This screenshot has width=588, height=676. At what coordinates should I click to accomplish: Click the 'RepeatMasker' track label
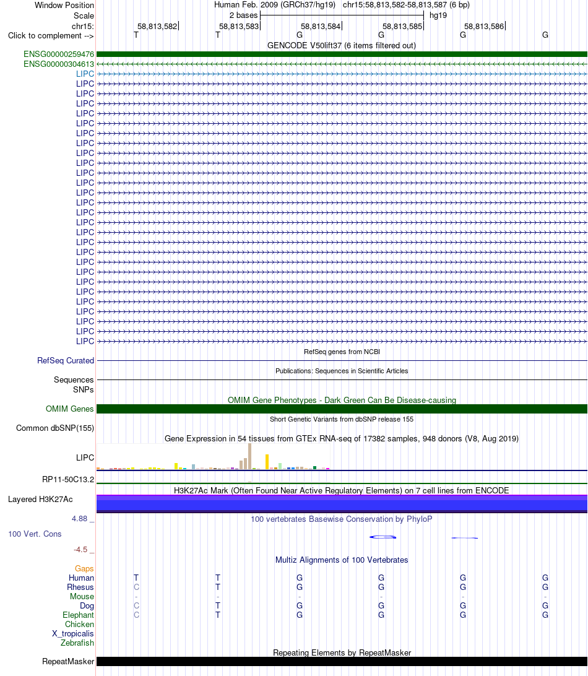(68, 661)
